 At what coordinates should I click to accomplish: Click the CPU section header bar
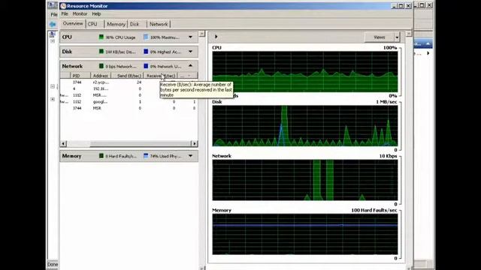point(129,37)
